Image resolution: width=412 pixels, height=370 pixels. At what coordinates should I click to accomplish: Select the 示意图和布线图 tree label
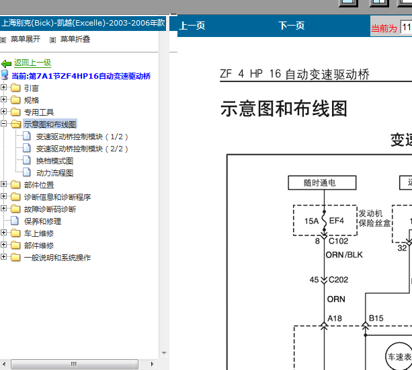click(x=50, y=124)
